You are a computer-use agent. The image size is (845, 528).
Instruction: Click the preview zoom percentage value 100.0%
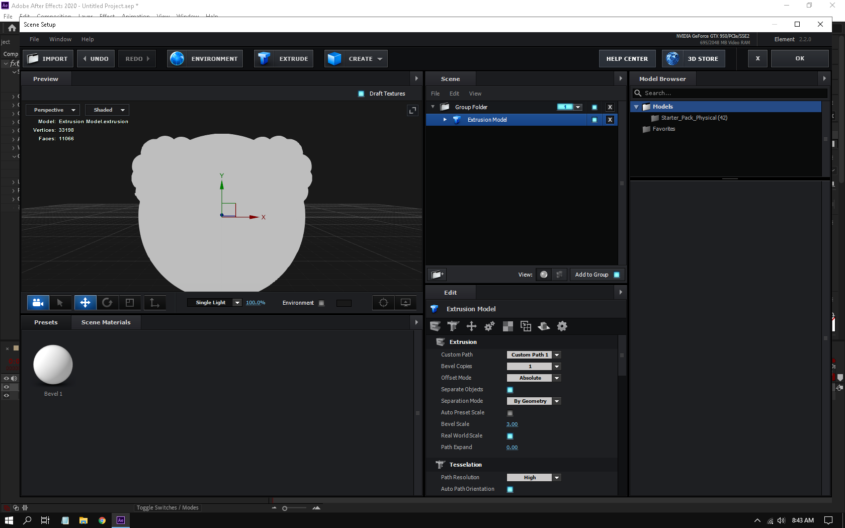[x=256, y=302]
